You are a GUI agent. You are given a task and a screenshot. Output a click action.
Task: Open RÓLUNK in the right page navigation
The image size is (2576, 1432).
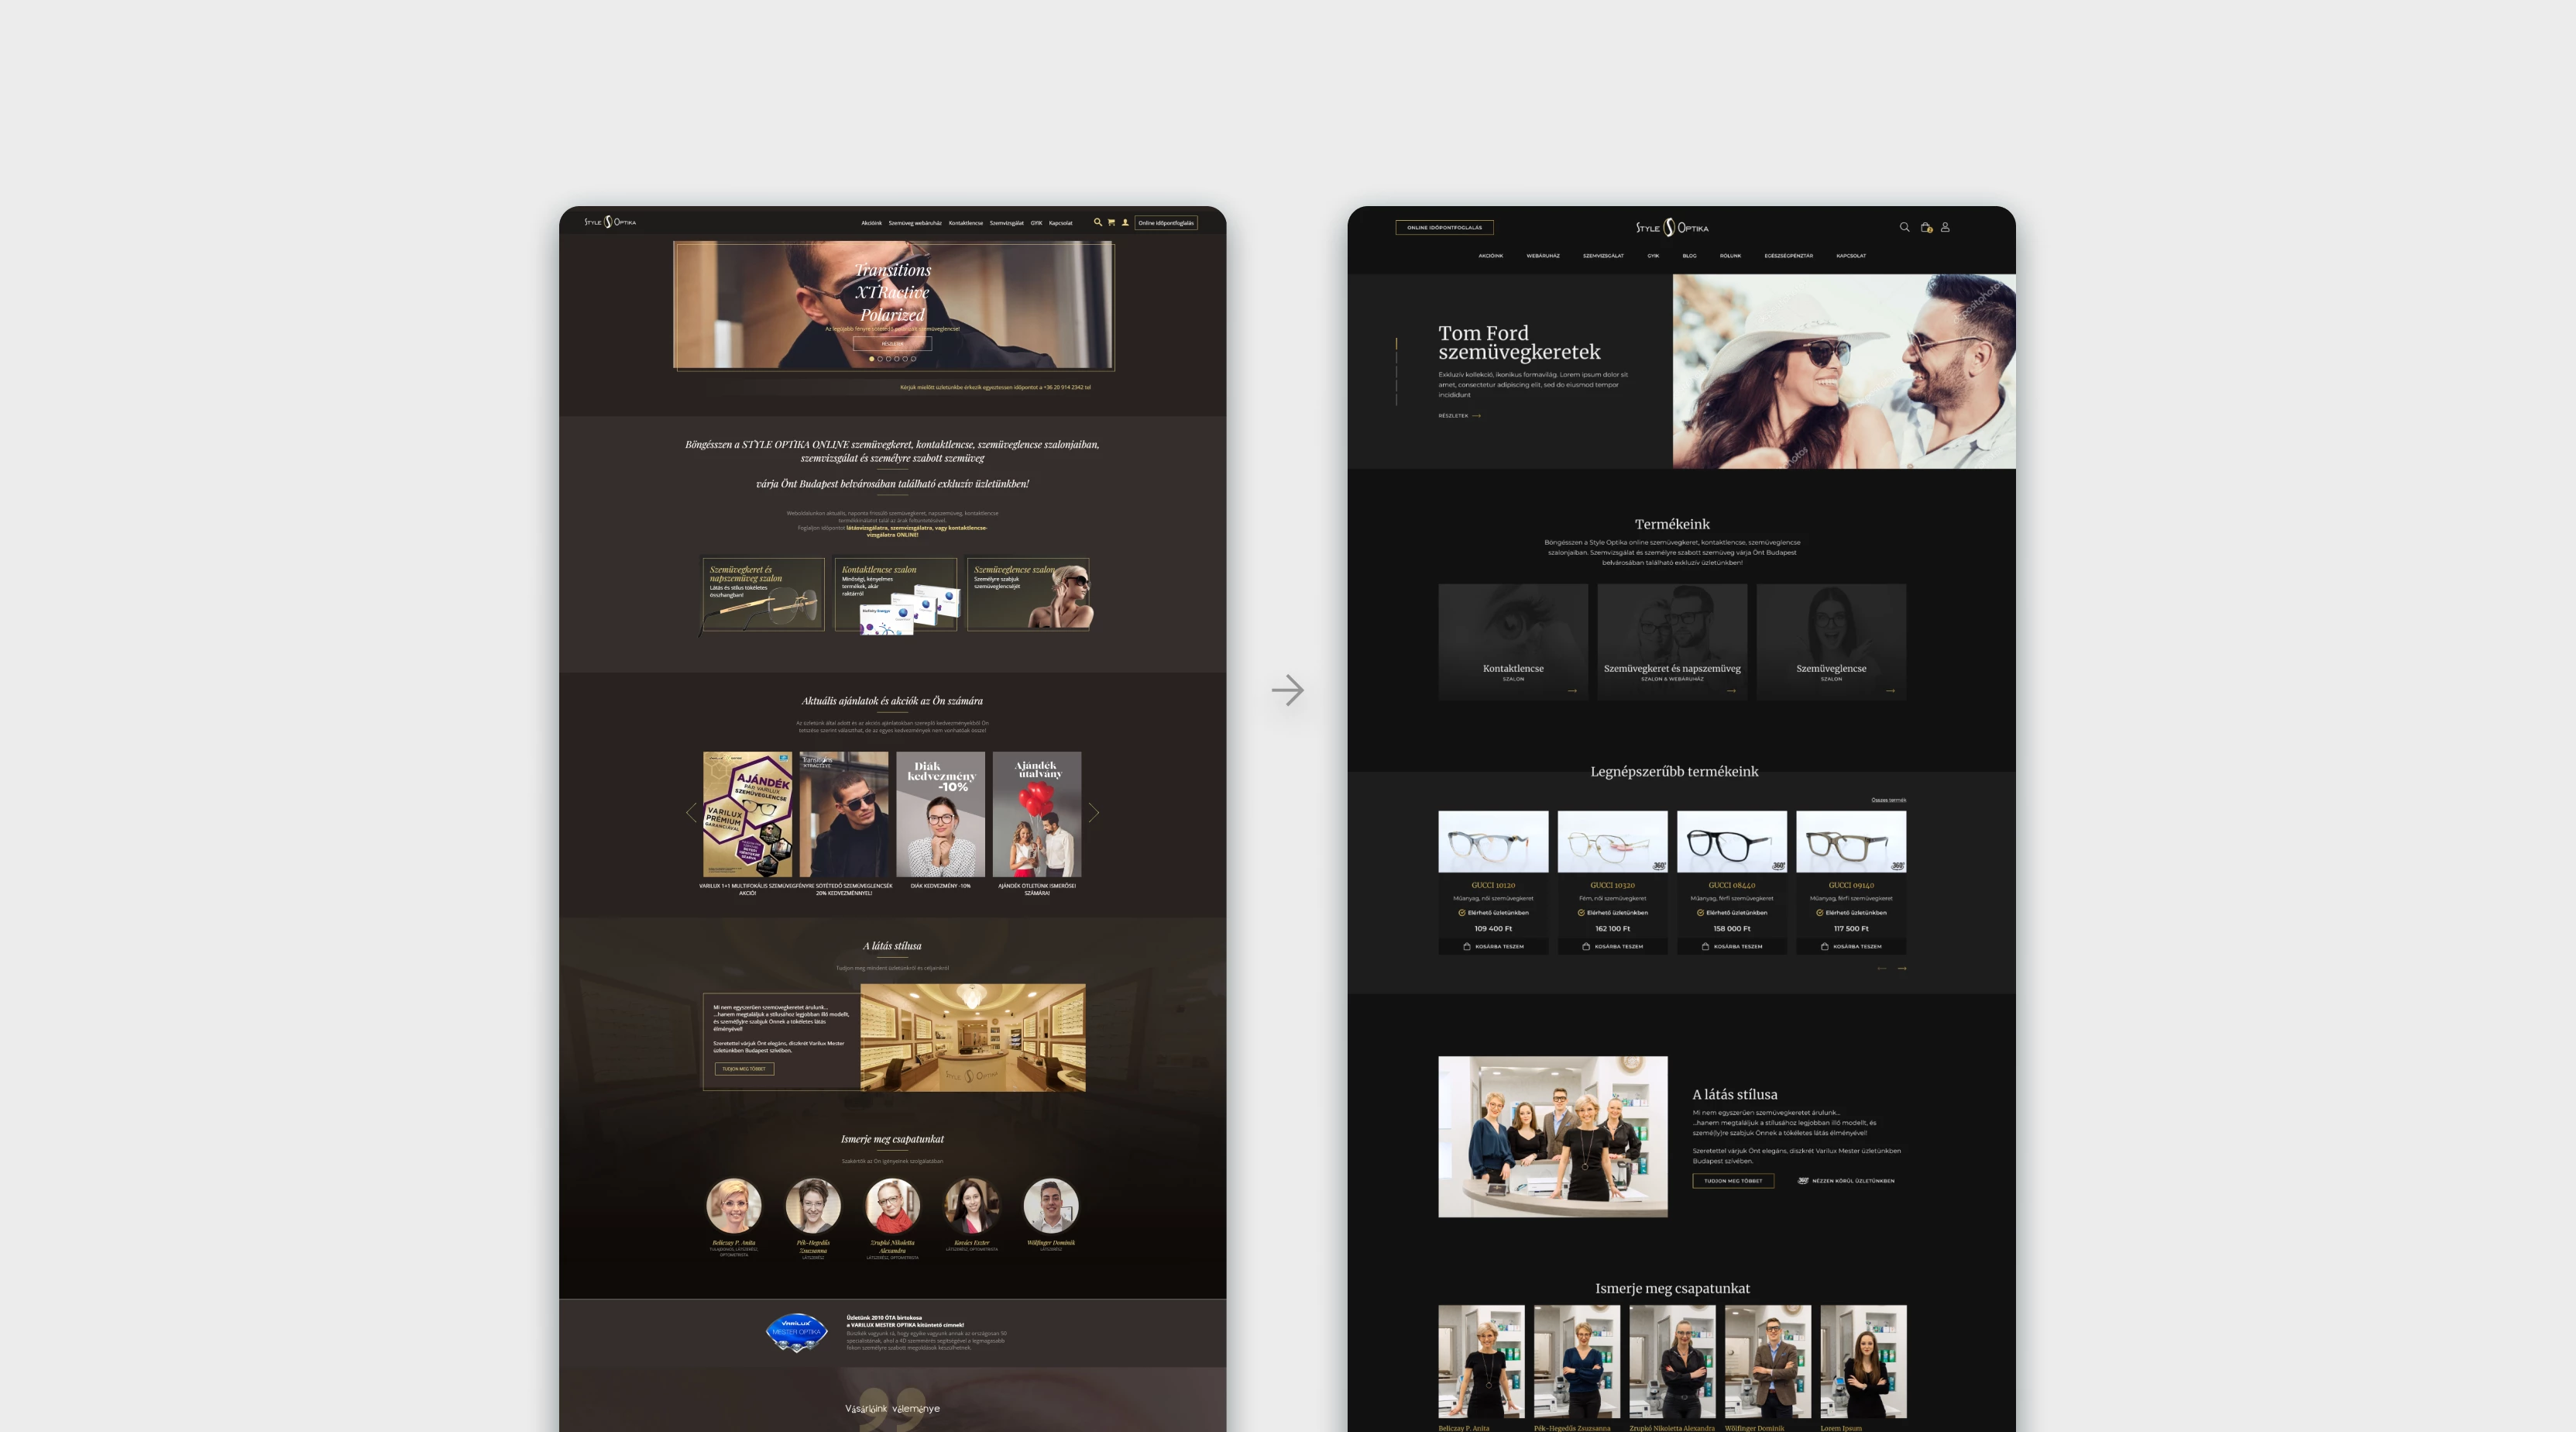pyautogui.click(x=1730, y=256)
